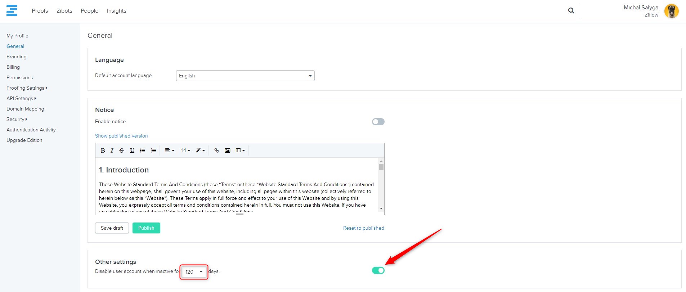Toggle bold formatting in notice editor
686x292 pixels.
pyautogui.click(x=103, y=151)
